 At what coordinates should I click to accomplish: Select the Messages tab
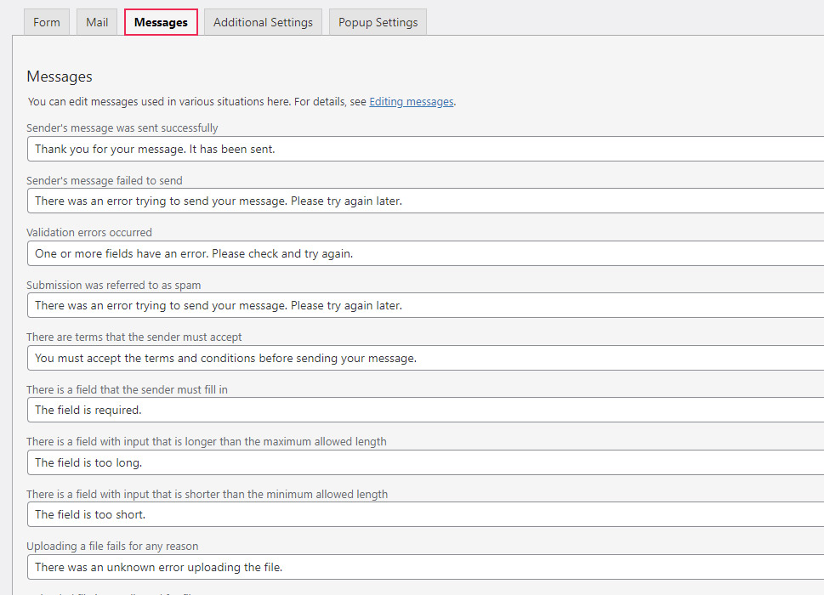(160, 21)
